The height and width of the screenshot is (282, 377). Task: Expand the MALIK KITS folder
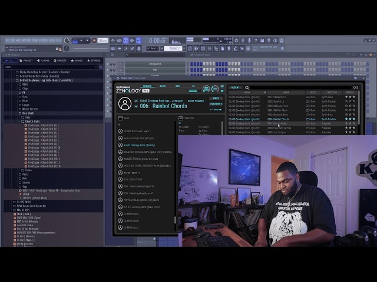point(22,210)
